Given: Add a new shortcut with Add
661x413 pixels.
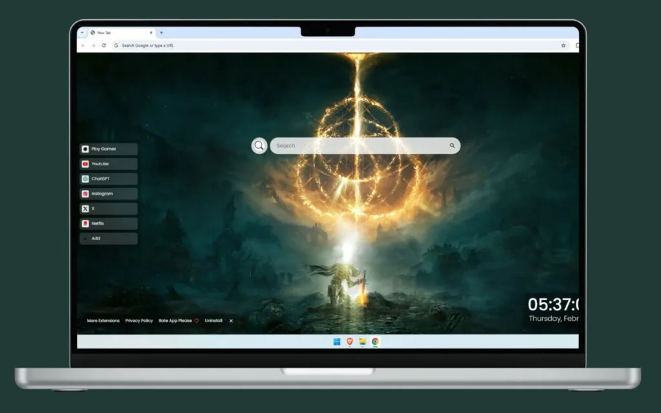Looking at the screenshot, I should click(x=108, y=239).
